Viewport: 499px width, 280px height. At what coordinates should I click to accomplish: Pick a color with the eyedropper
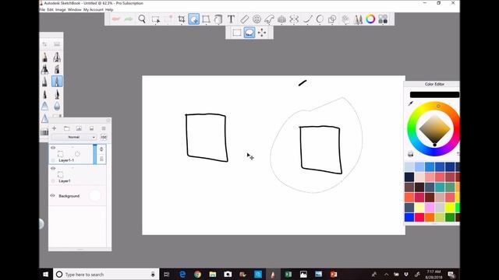click(411, 103)
